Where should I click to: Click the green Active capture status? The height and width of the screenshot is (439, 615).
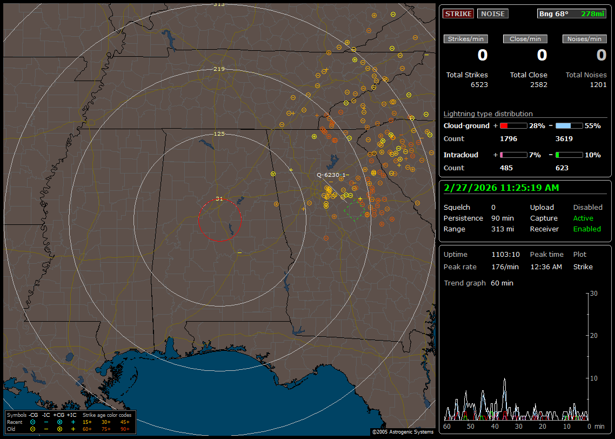[583, 218]
